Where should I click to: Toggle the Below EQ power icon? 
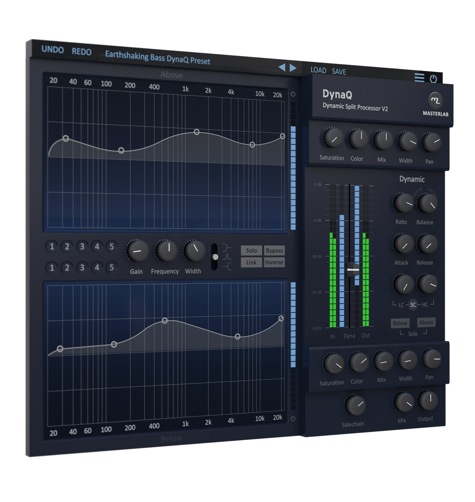tap(293, 418)
